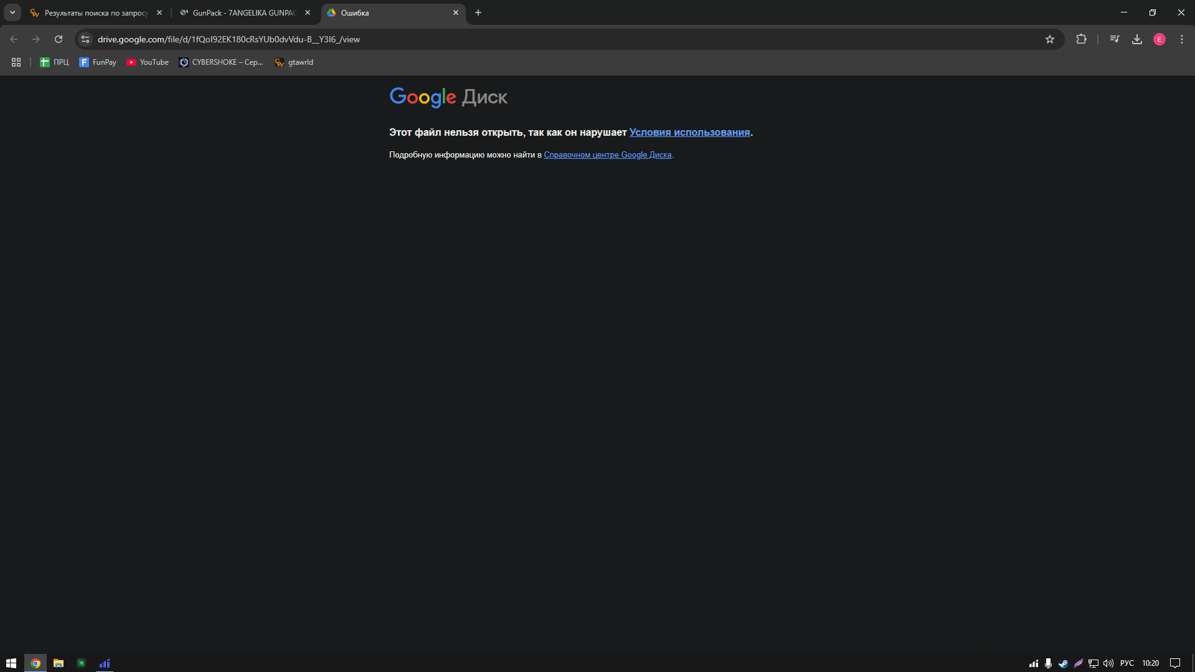The image size is (1195, 672).
Task: Open a new browser tab
Action: coord(478,12)
